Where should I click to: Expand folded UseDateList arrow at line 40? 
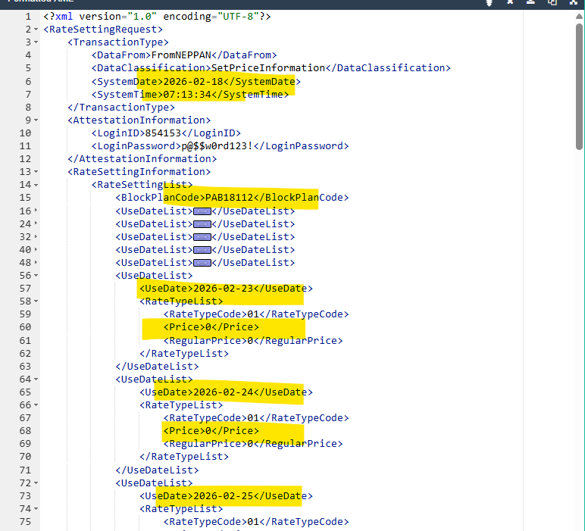click(x=36, y=249)
